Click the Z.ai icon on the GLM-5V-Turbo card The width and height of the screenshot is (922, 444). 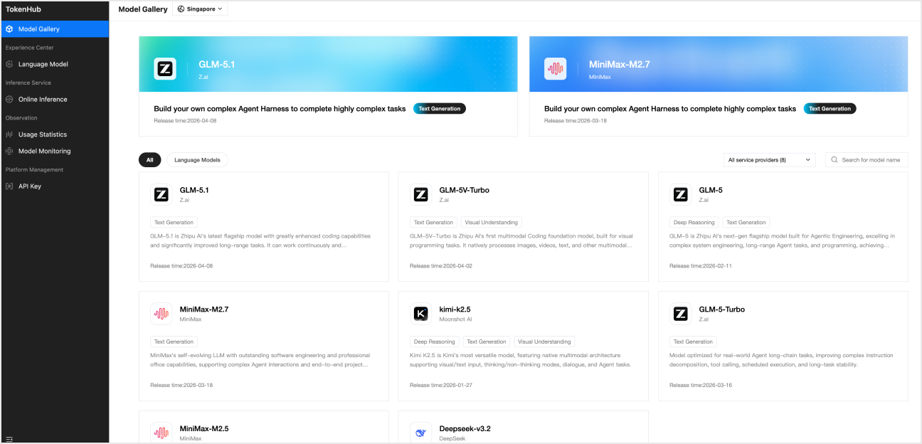point(421,194)
